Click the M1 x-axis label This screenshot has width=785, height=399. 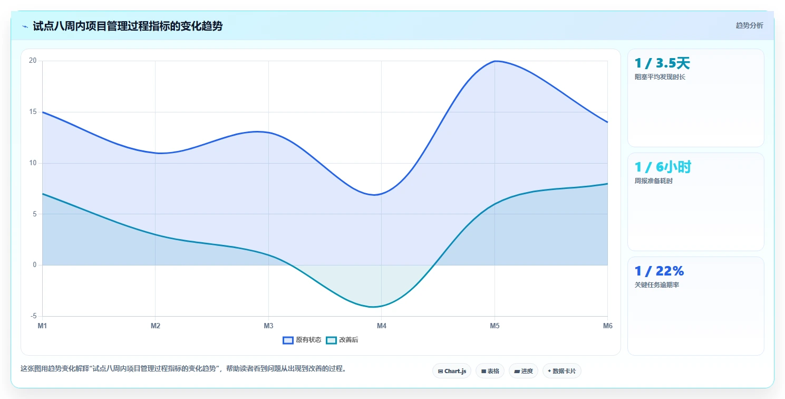coord(42,326)
